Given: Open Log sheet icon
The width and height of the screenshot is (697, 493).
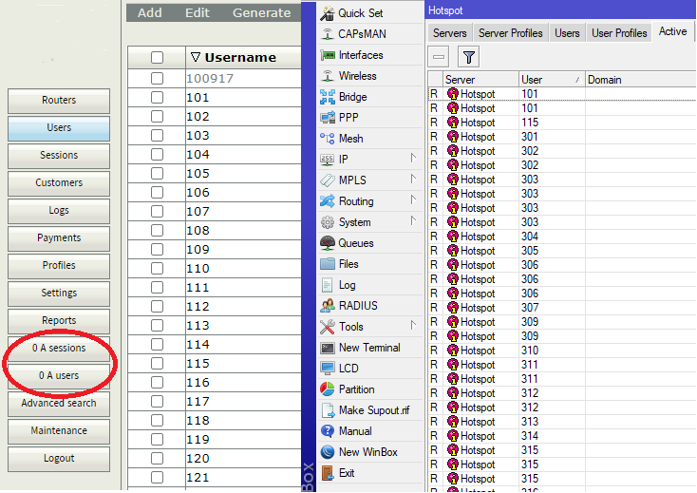Looking at the screenshot, I should pyautogui.click(x=328, y=285).
